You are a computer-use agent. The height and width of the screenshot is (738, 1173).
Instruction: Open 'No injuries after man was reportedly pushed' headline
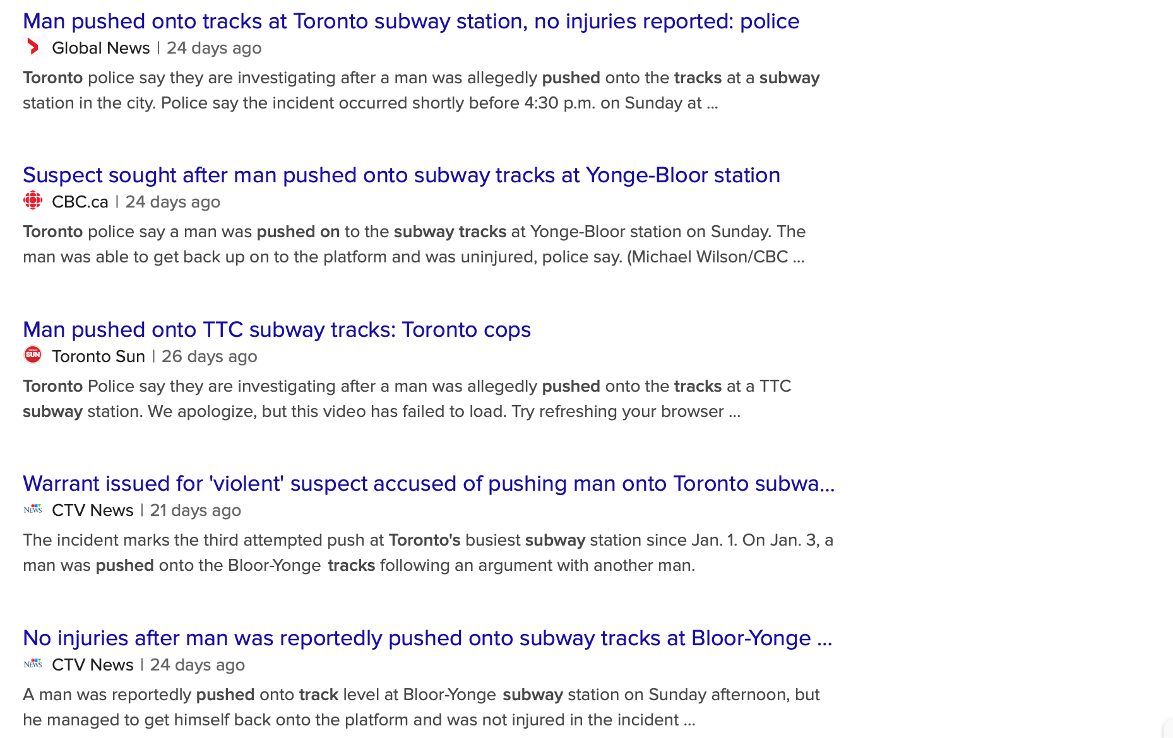click(427, 638)
